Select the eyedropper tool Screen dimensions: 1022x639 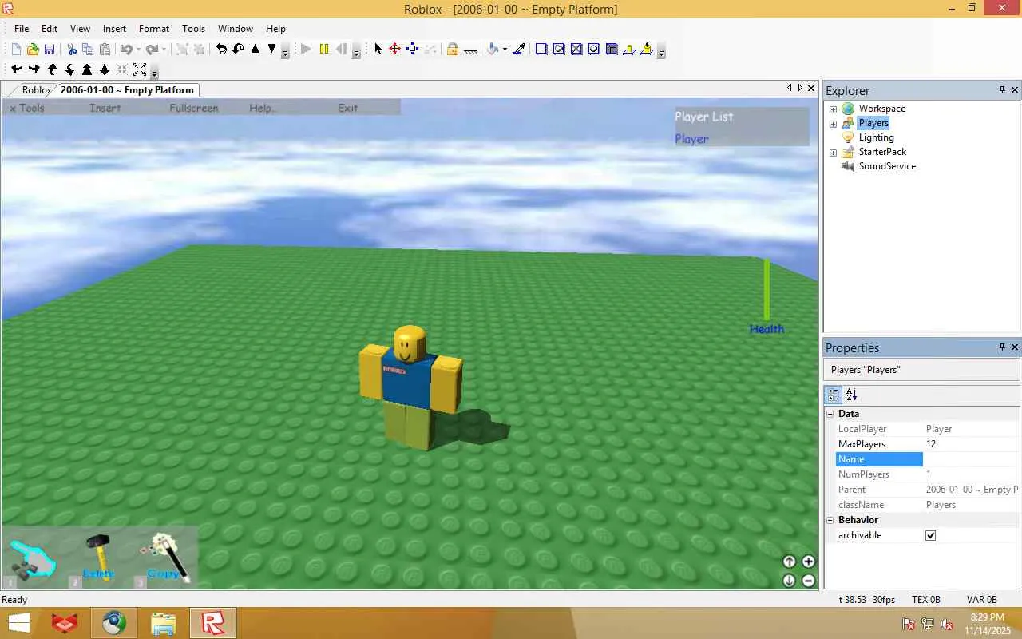pyautogui.click(x=519, y=49)
